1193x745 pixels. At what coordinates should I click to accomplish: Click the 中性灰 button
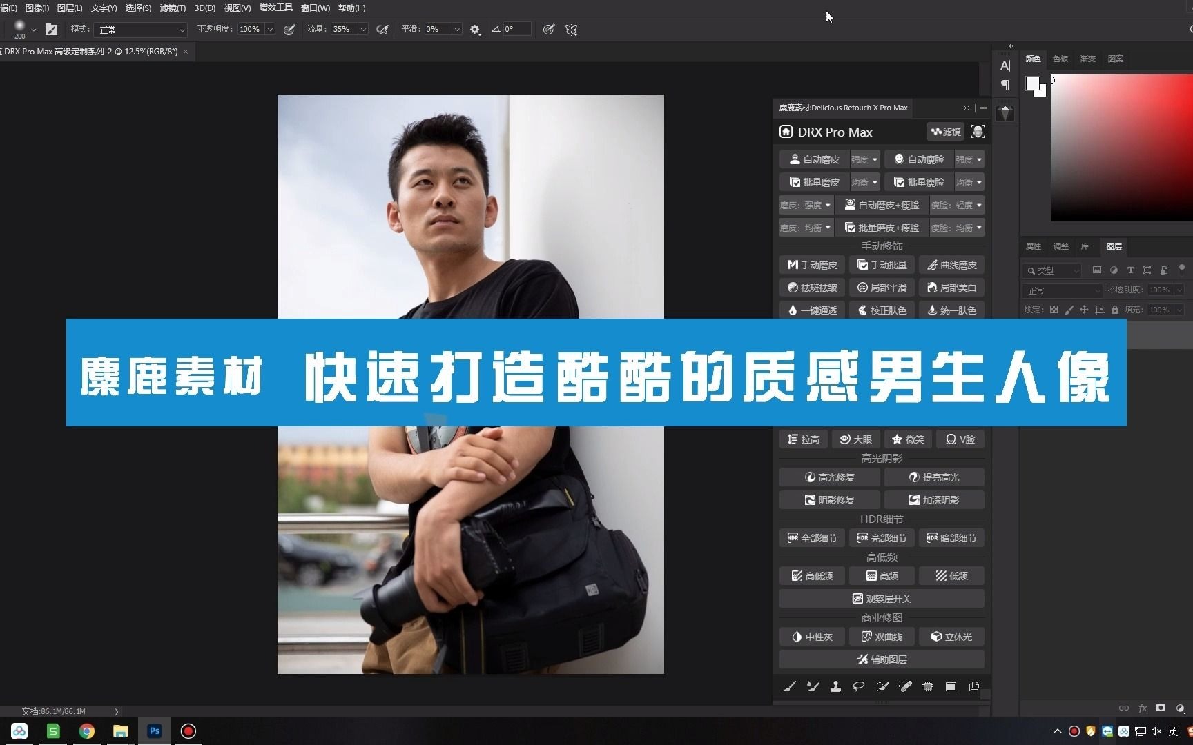pyautogui.click(x=811, y=636)
